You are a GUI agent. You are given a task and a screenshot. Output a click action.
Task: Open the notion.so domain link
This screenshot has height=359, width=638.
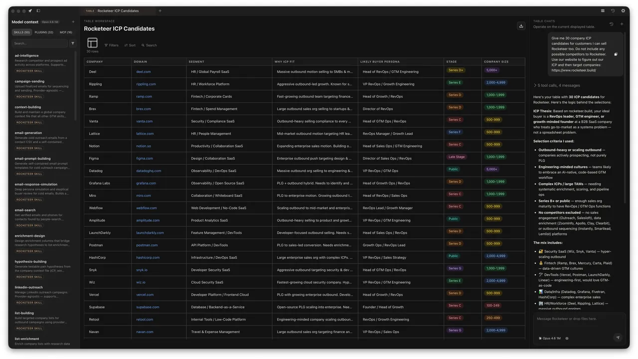pos(144,146)
